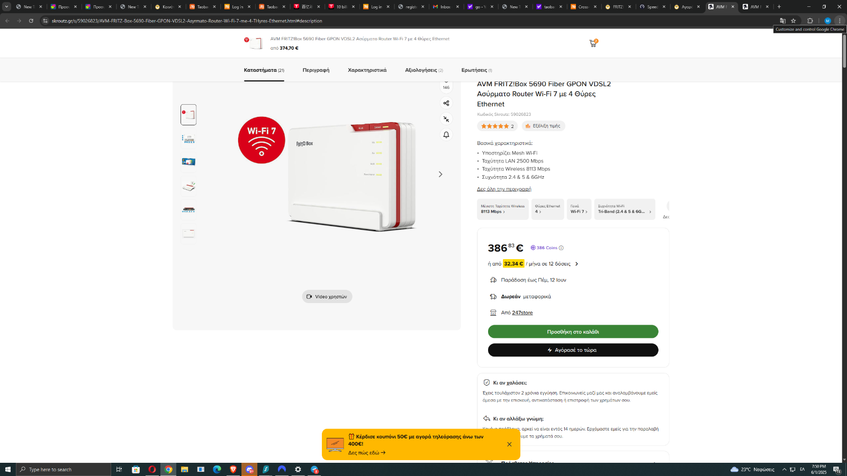
Task: Open Chrome extensions puzzle icon
Action: (810, 21)
